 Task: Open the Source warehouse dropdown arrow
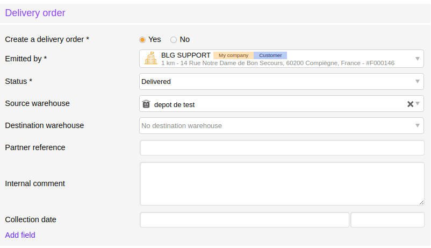click(418, 103)
